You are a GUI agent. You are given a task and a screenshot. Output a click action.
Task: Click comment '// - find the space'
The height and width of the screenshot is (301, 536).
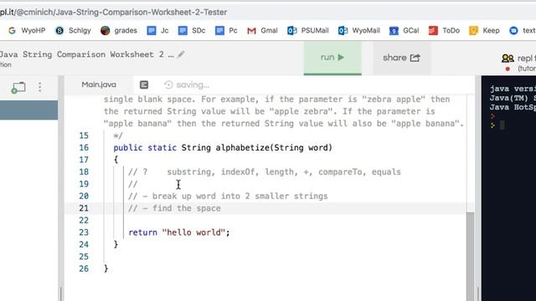pos(174,208)
